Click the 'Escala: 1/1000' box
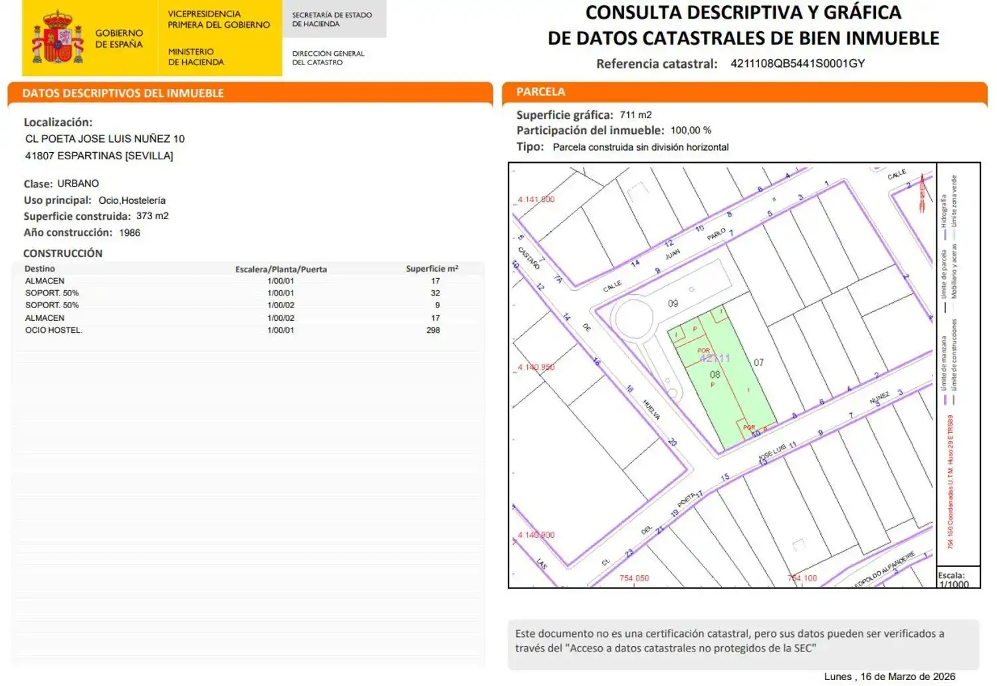 958,578
